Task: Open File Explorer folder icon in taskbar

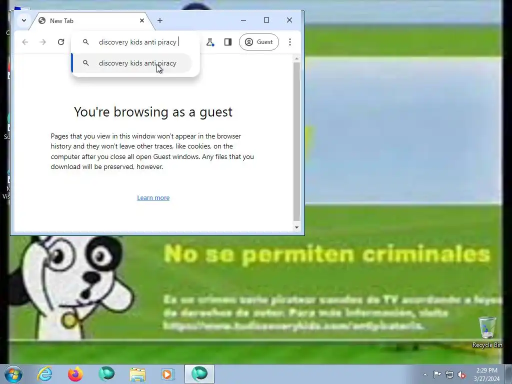Action: pos(137,374)
